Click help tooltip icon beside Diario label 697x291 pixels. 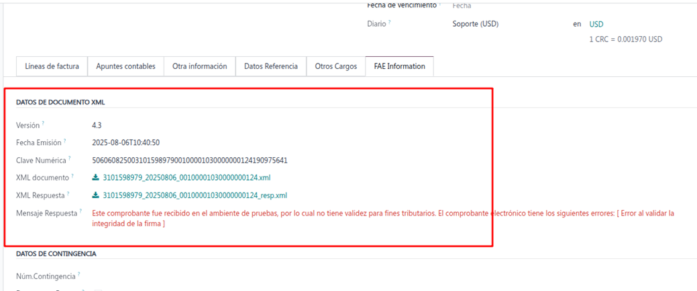pos(389,22)
